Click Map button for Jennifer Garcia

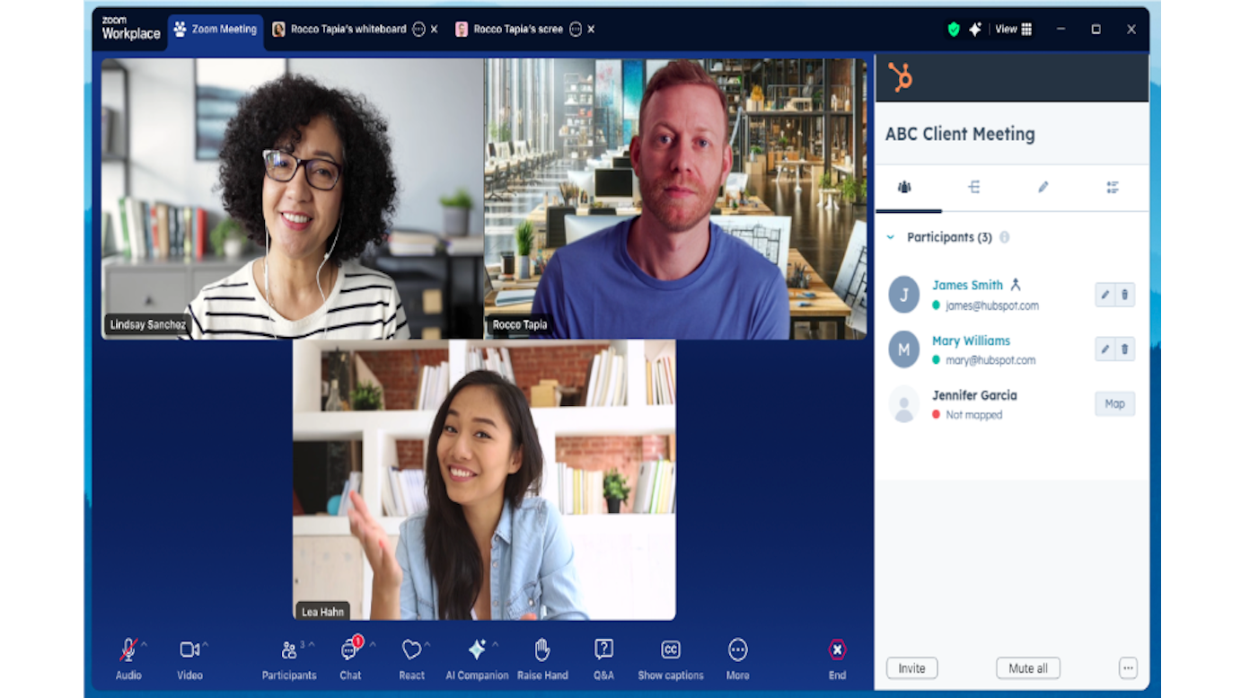pyautogui.click(x=1114, y=404)
